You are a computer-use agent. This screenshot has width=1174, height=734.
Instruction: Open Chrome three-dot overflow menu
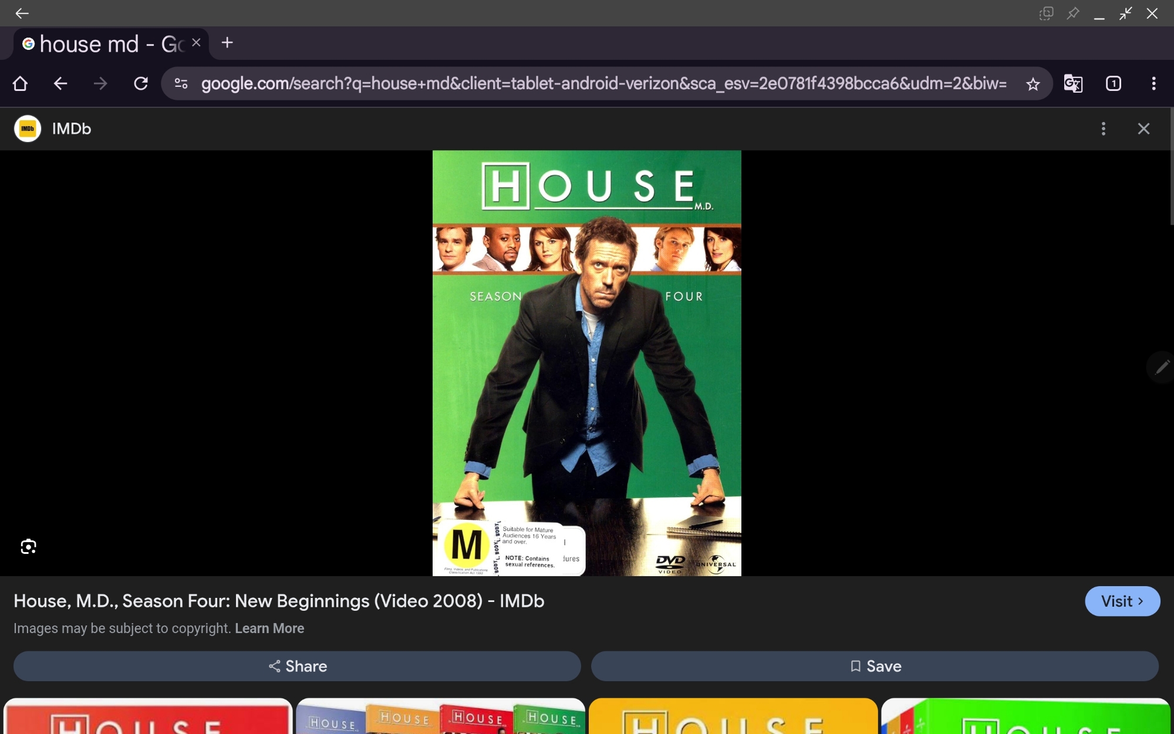pyautogui.click(x=1153, y=84)
